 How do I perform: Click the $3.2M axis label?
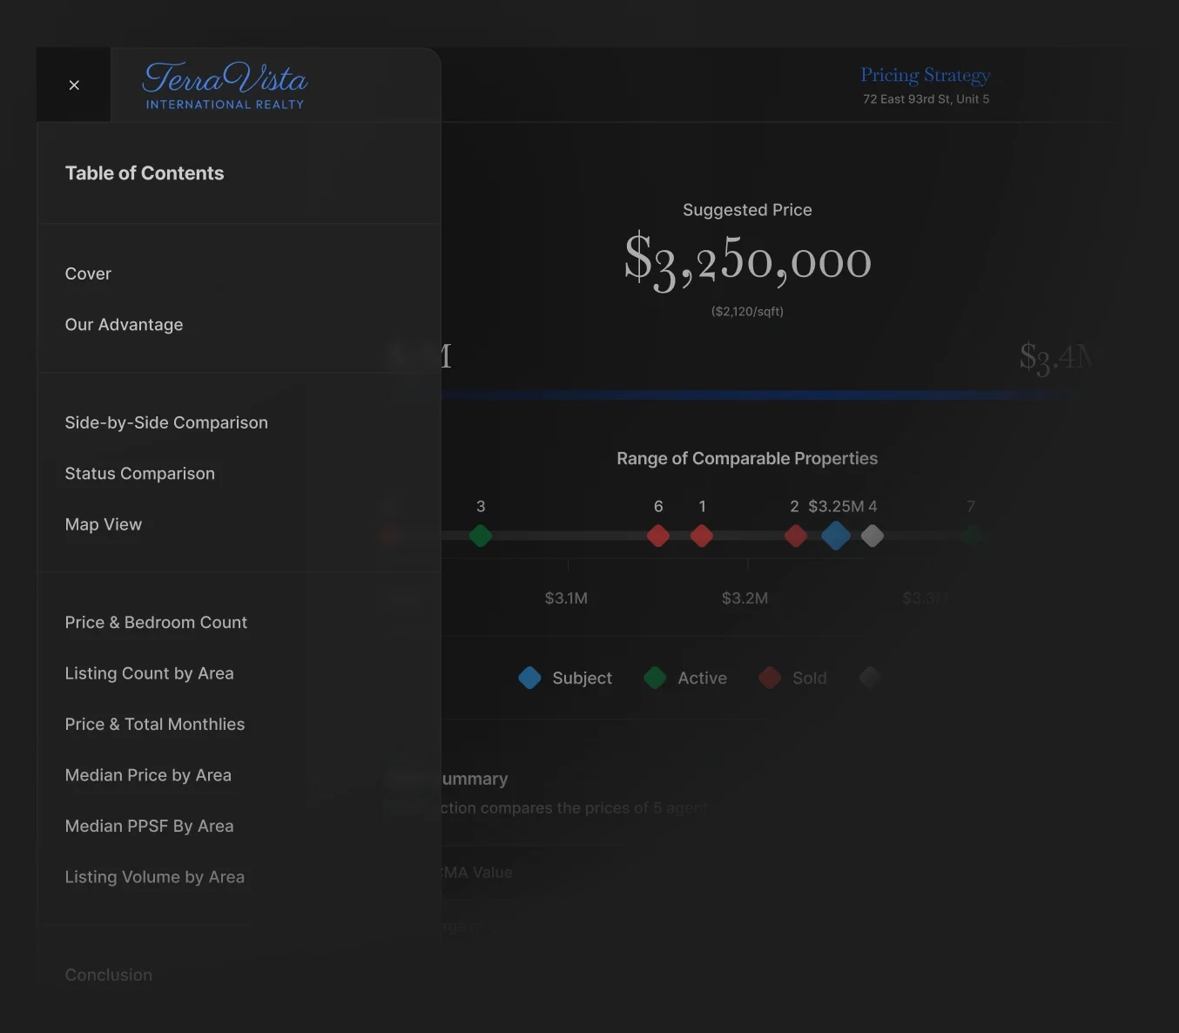tap(744, 598)
